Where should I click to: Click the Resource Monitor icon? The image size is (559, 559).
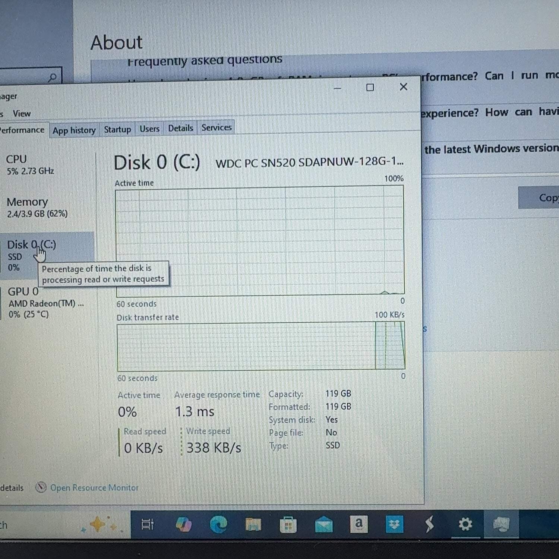click(x=41, y=487)
